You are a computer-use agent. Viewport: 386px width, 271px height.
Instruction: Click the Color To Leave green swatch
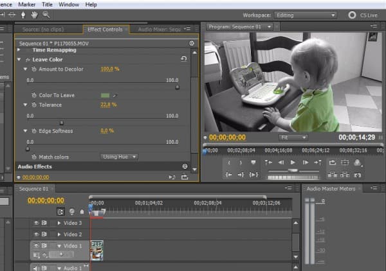[105, 95]
